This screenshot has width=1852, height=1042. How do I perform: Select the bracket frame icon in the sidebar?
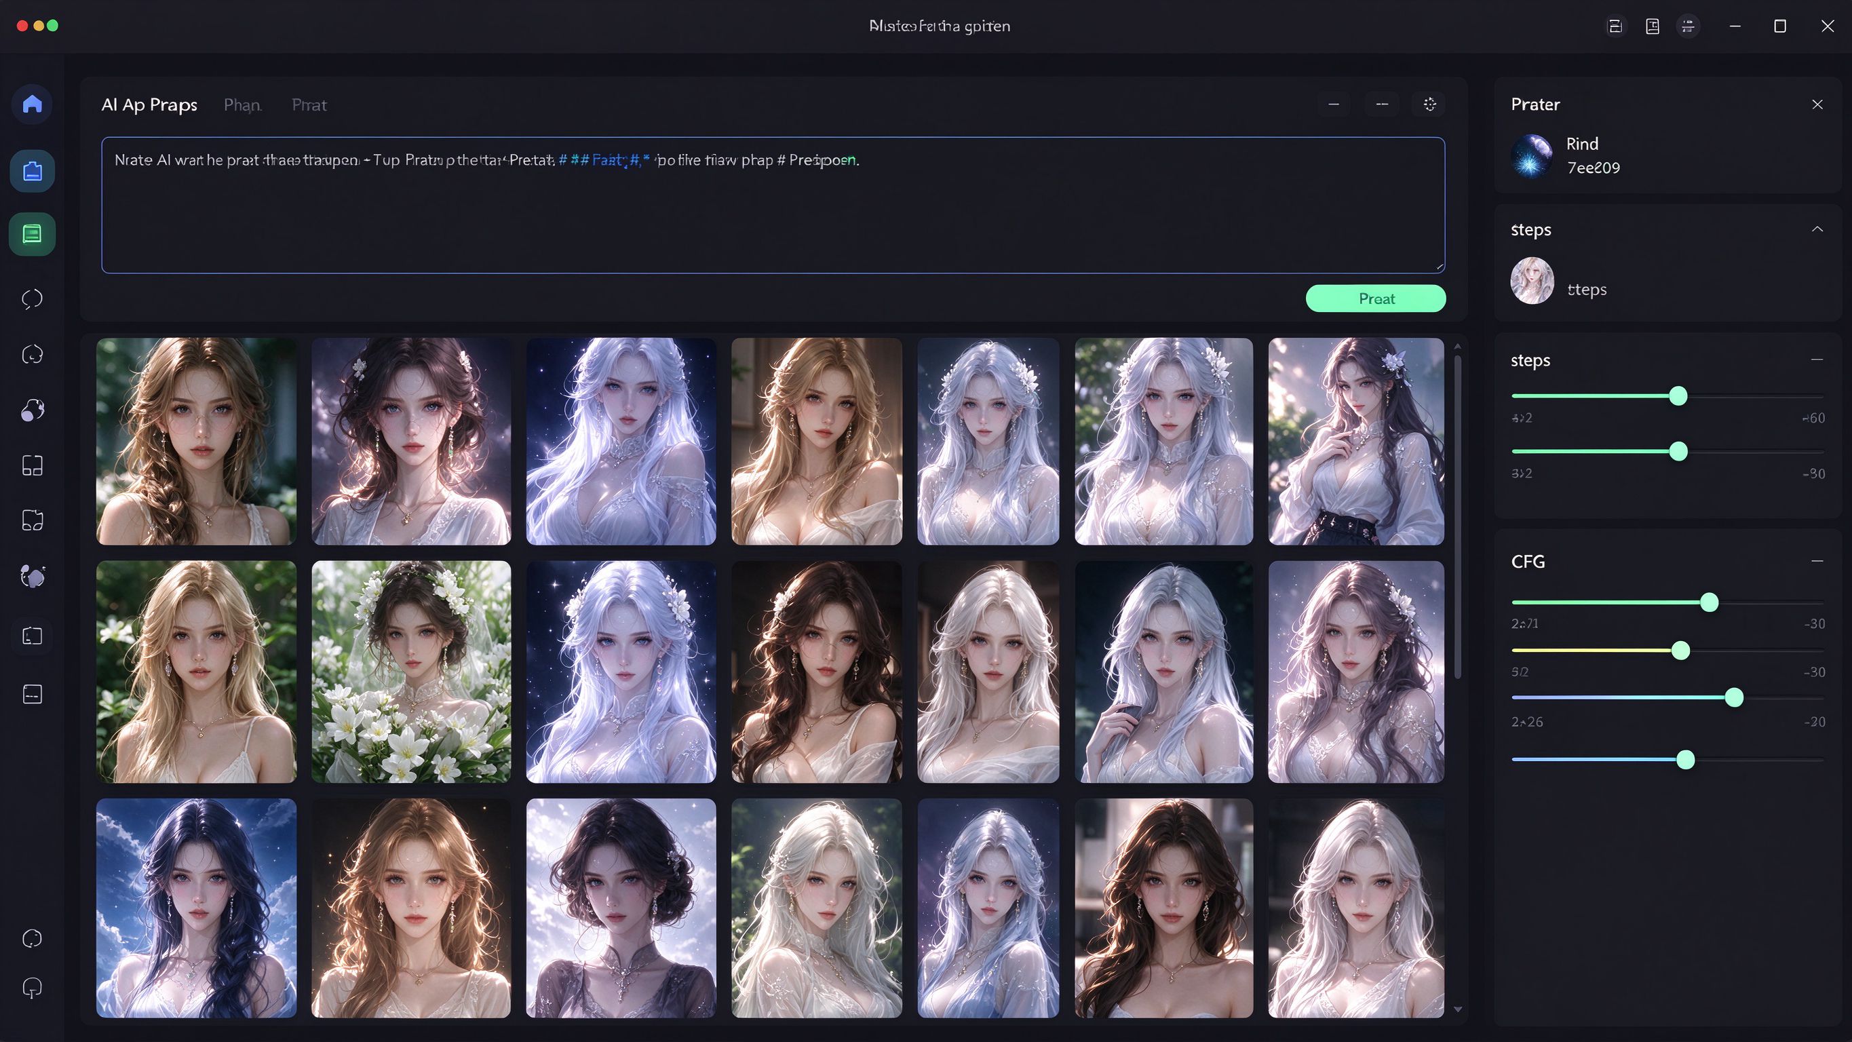tap(33, 636)
